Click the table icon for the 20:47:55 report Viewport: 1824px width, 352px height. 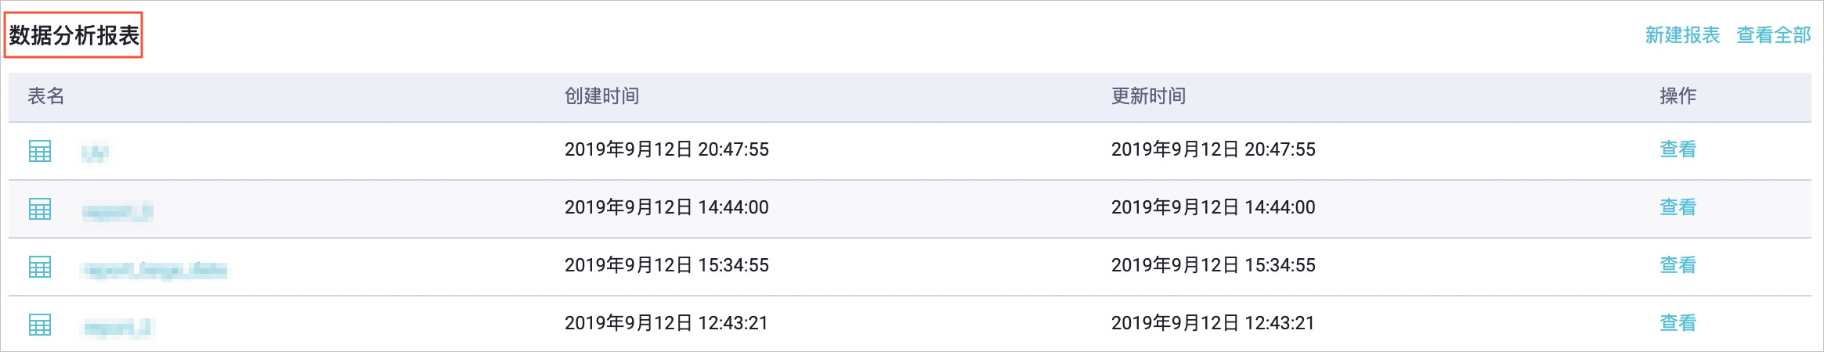tap(40, 151)
